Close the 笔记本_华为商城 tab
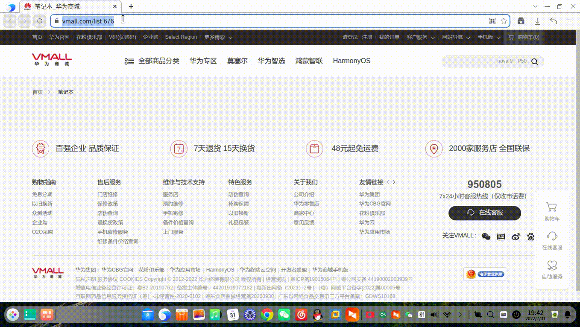580x327 pixels. pos(115,6)
